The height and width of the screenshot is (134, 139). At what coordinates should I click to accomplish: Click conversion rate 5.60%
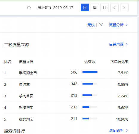(123, 108)
